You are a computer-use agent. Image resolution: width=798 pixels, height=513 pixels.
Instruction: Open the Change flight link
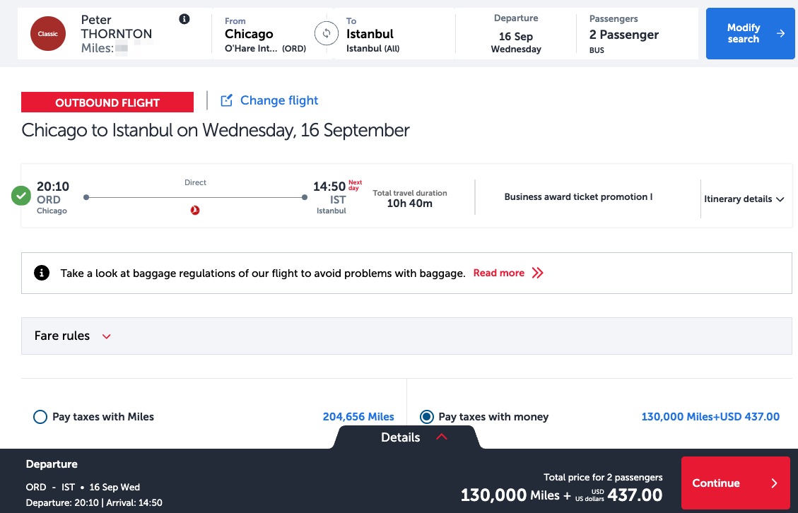tap(278, 100)
